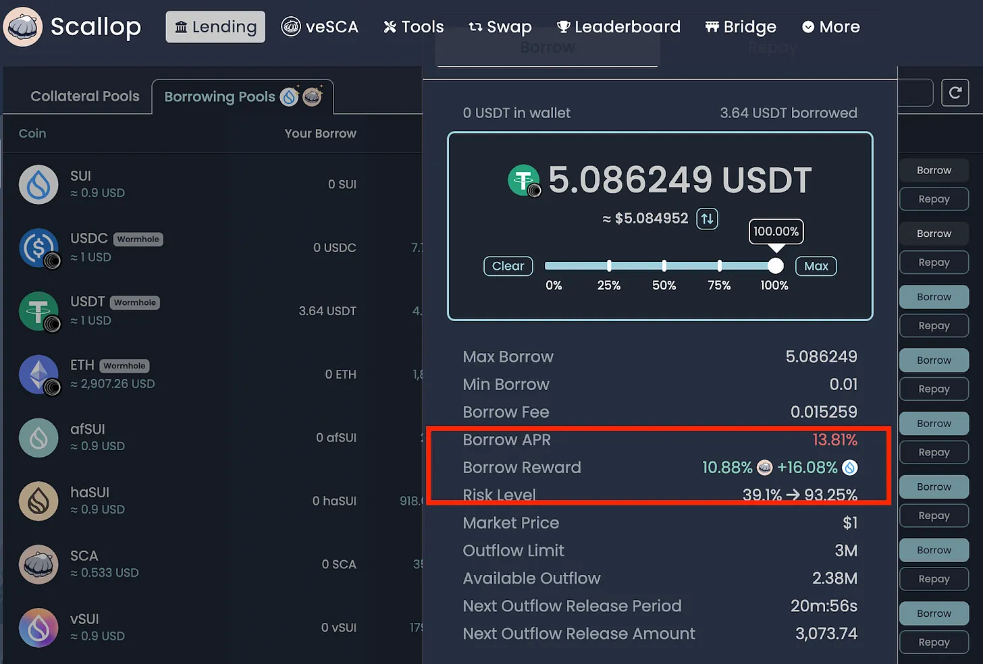
Task: Set the slider to the 75% tick
Action: click(x=720, y=266)
